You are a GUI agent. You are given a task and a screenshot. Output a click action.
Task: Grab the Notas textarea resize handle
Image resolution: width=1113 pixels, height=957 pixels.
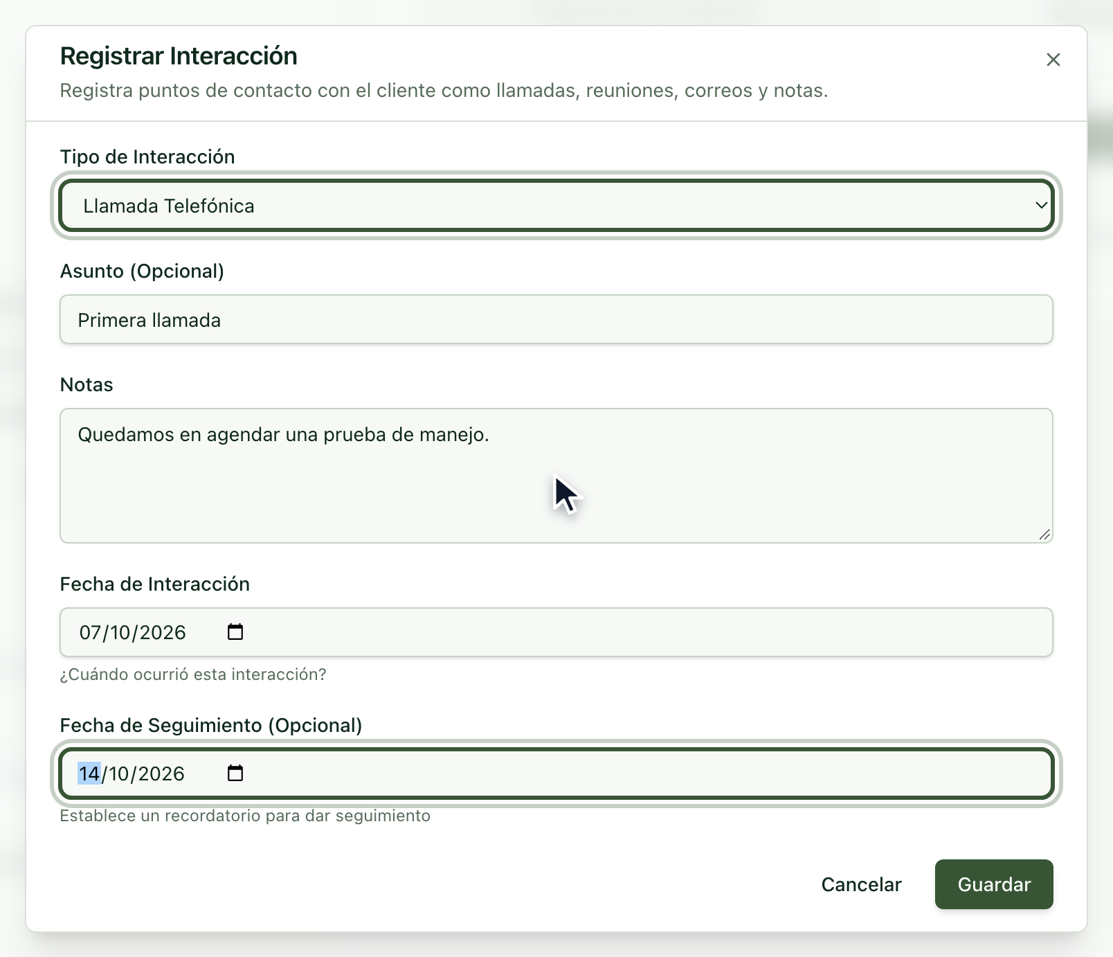point(1044,535)
